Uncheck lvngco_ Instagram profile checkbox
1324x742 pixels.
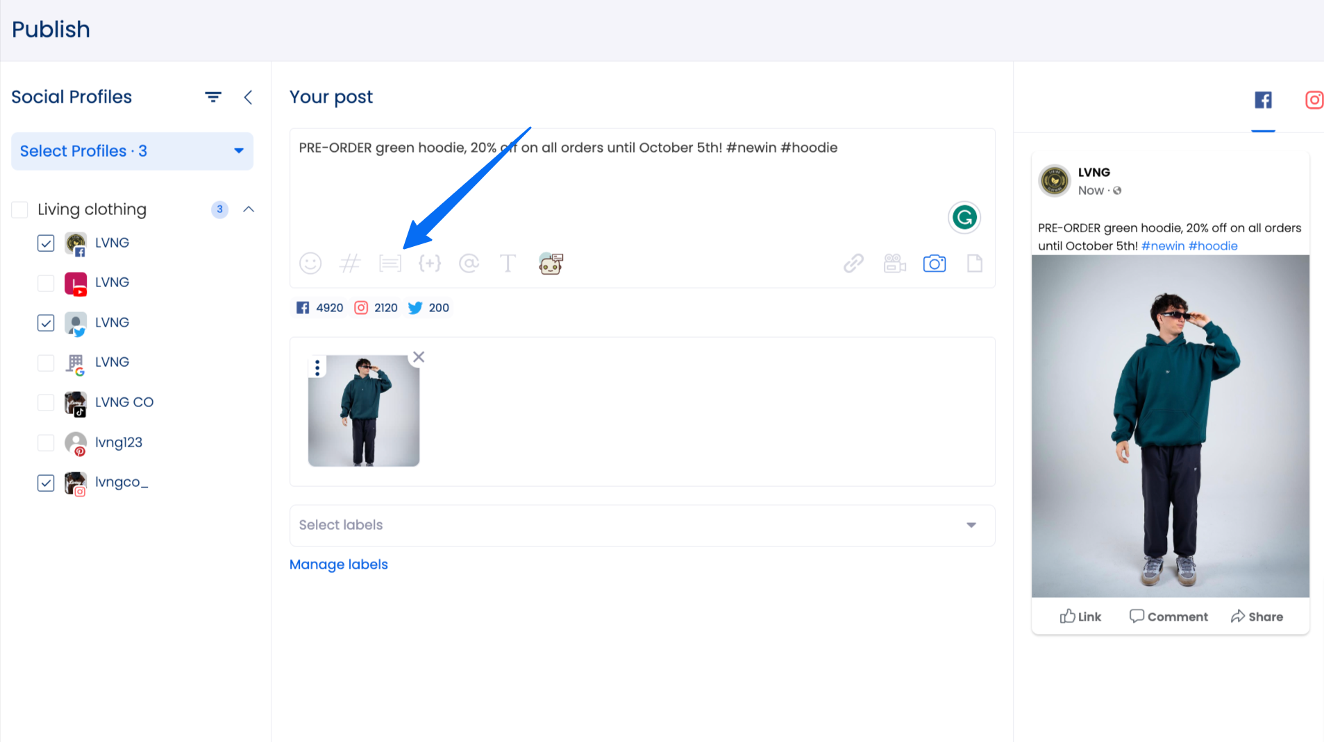(x=46, y=483)
